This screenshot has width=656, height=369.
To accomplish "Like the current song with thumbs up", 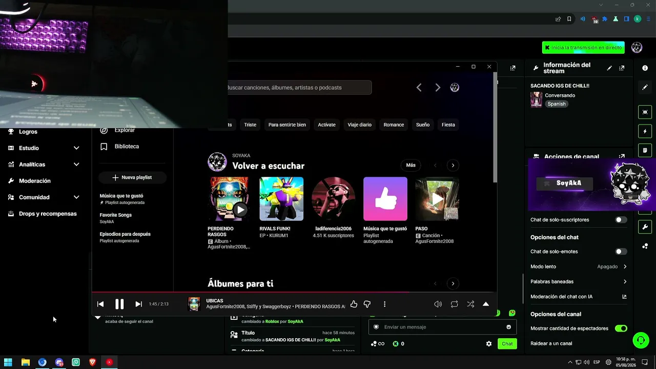I will (x=354, y=304).
